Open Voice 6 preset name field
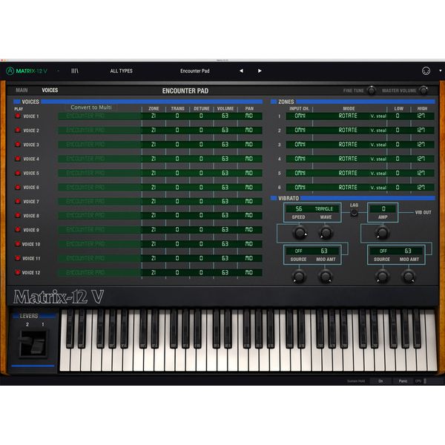 pos(99,188)
